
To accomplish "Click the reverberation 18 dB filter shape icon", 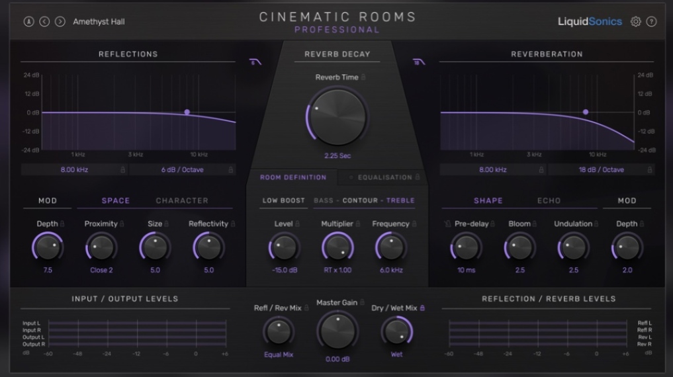I will 419,62.
